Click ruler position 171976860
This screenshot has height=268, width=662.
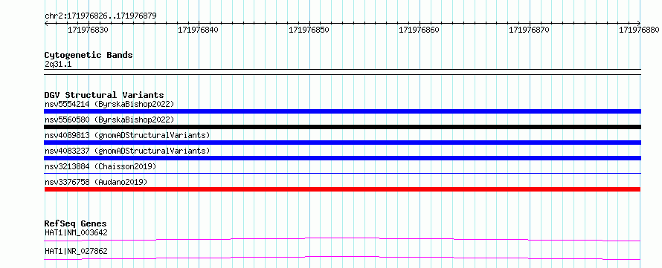coord(420,30)
